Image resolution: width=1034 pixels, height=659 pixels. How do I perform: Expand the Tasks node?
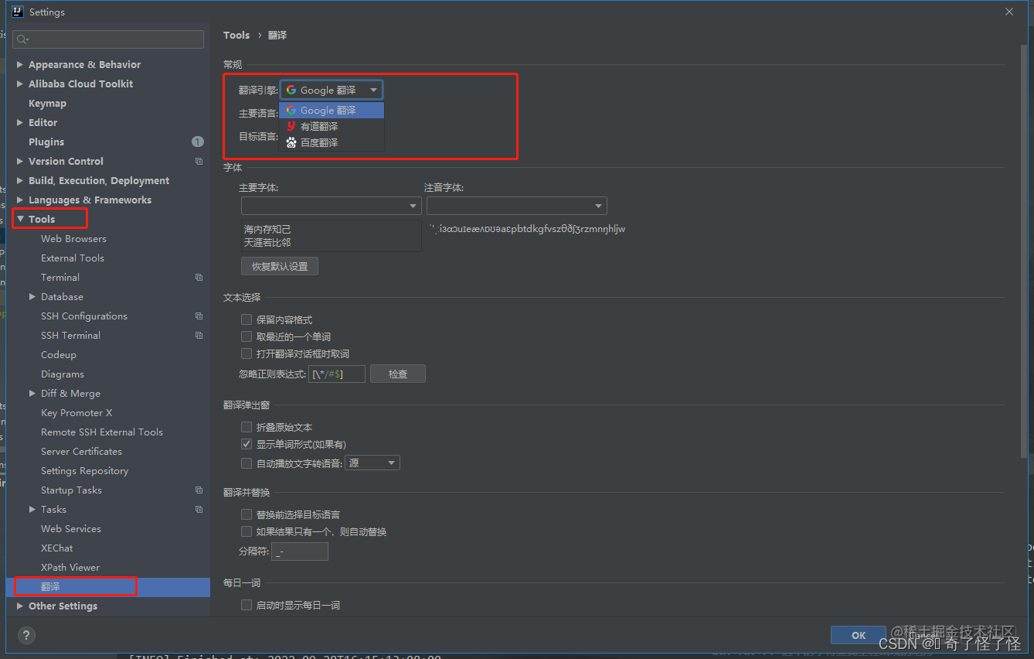point(32,509)
